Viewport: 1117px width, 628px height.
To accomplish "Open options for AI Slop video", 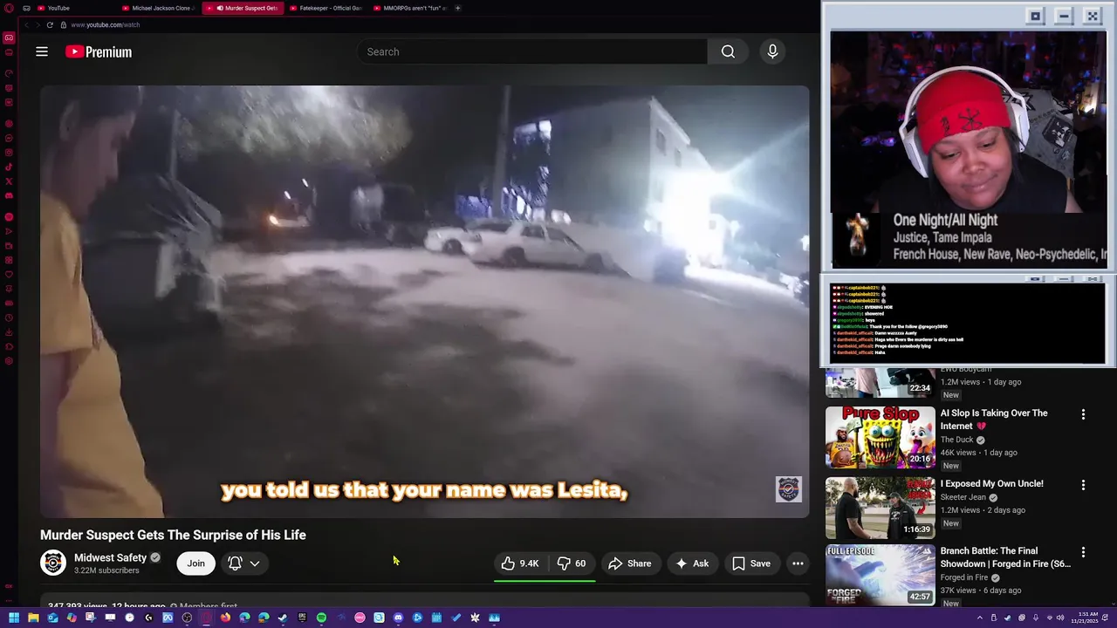I will pyautogui.click(x=1083, y=414).
